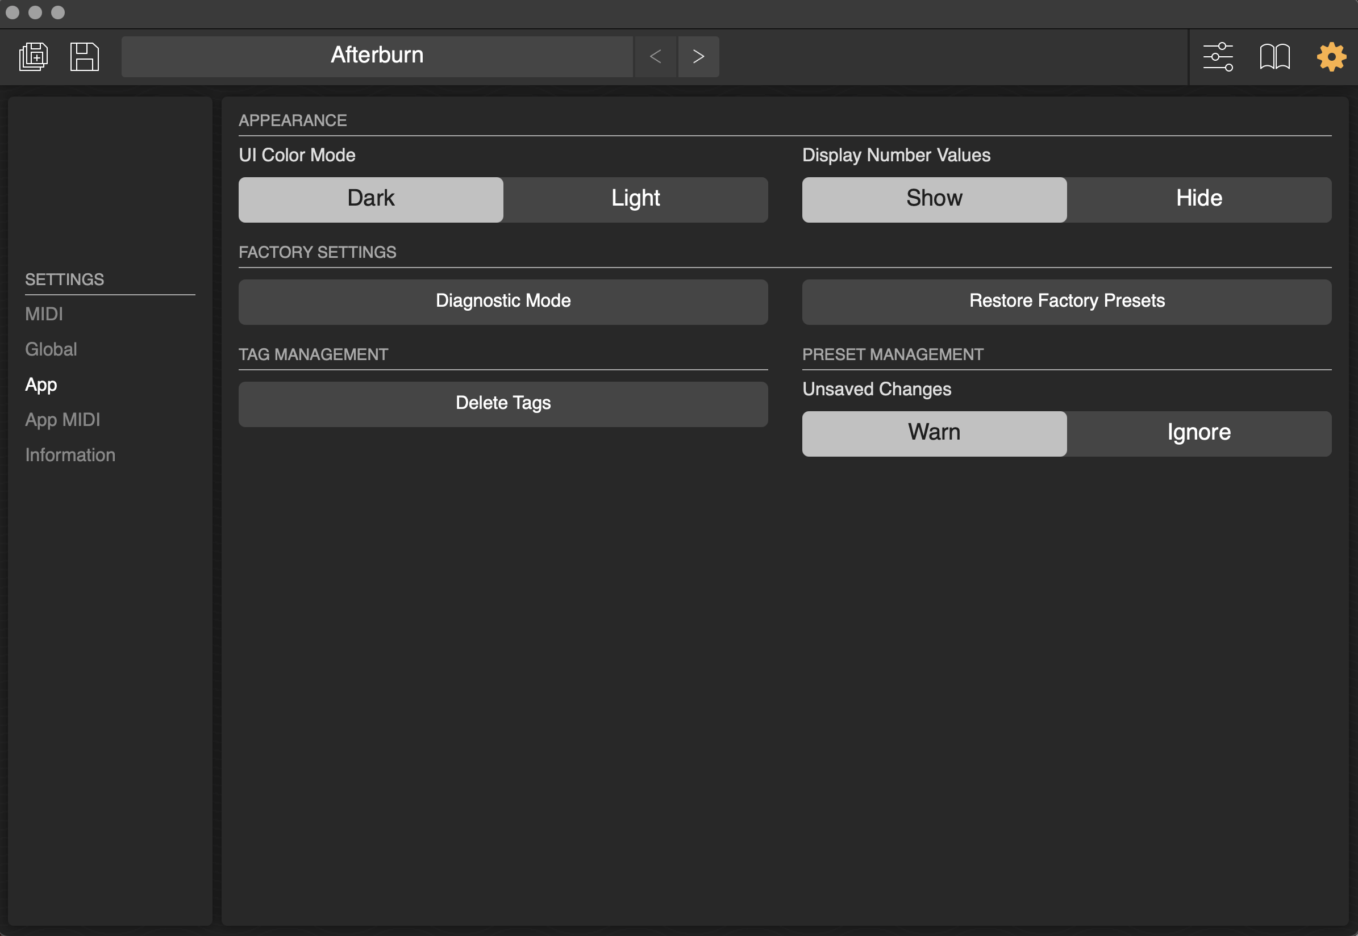Go to next preset arrow

click(698, 57)
